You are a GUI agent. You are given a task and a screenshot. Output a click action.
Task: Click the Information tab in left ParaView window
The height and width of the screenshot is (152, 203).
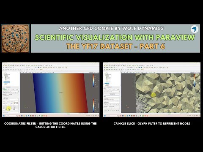[x=8, y=87]
